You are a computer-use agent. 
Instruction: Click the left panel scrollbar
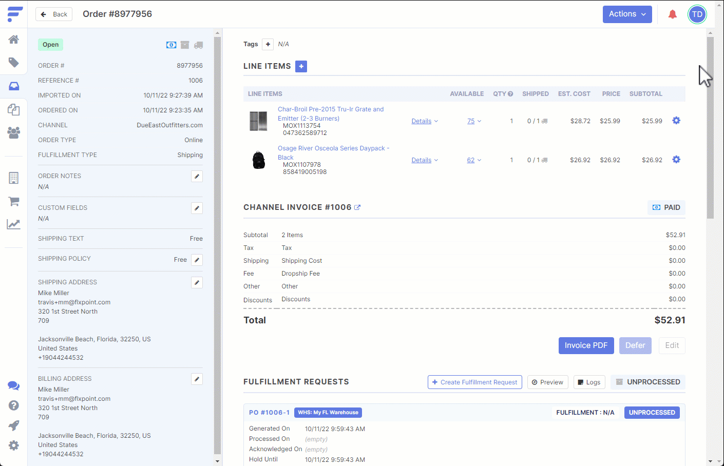(217, 246)
